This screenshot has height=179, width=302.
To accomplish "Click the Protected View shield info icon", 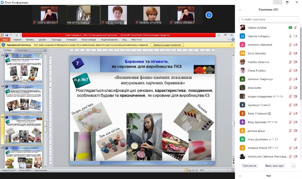I will [x=3, y=45].
